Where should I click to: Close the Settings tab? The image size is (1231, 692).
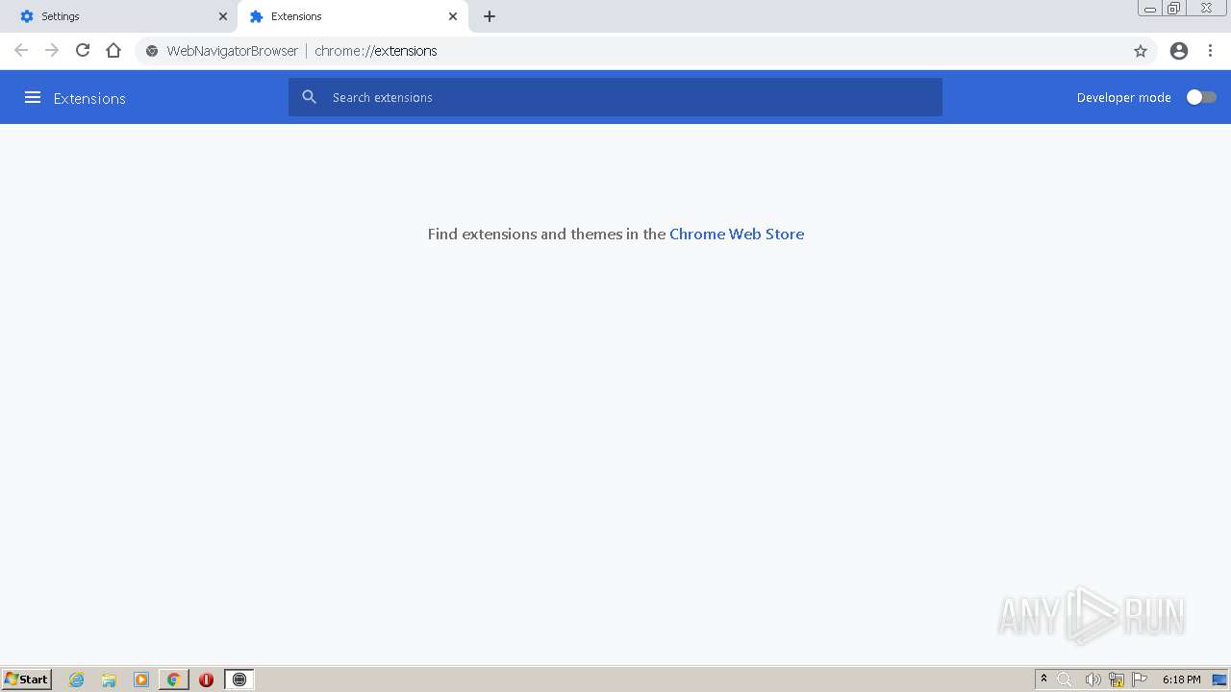point(223,16)
